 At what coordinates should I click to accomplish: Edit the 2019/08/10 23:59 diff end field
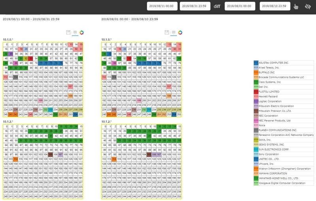275,6
